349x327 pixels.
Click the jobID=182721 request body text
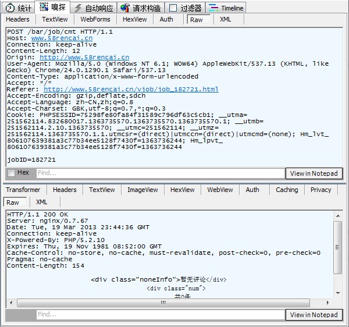[x=31, y=159]
